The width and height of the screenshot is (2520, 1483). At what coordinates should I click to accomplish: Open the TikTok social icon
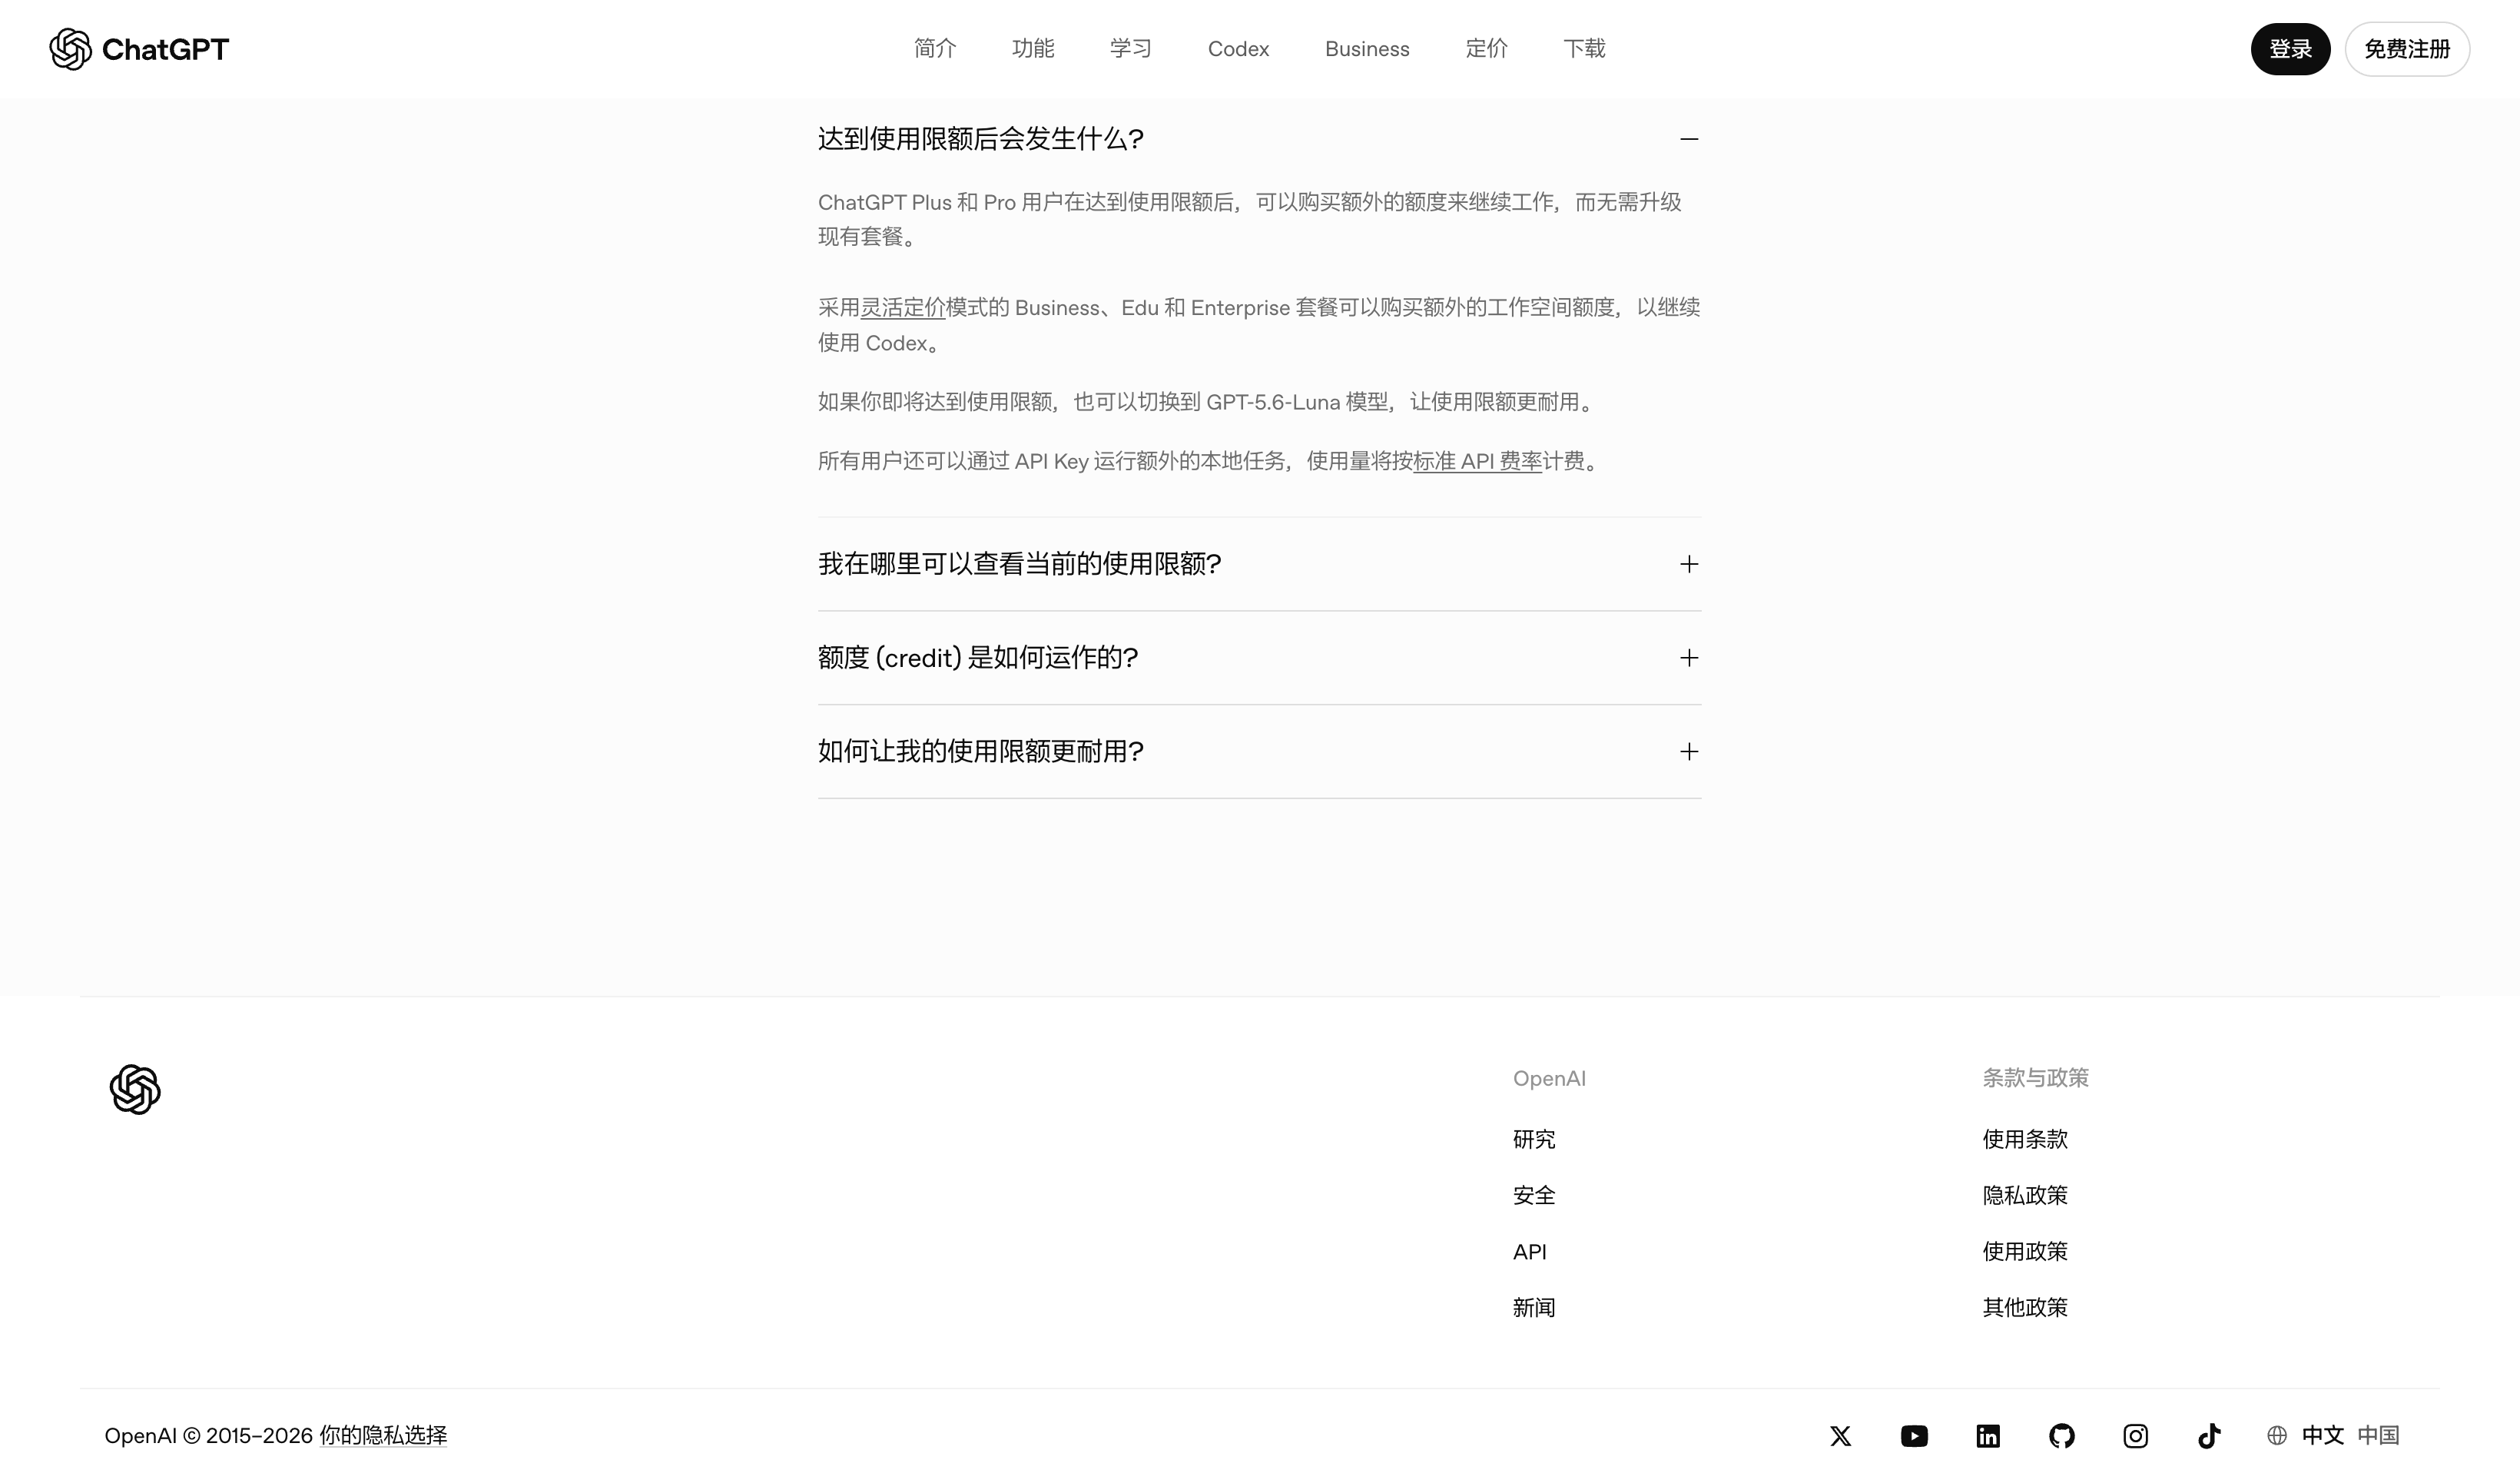(2209, 1436)
